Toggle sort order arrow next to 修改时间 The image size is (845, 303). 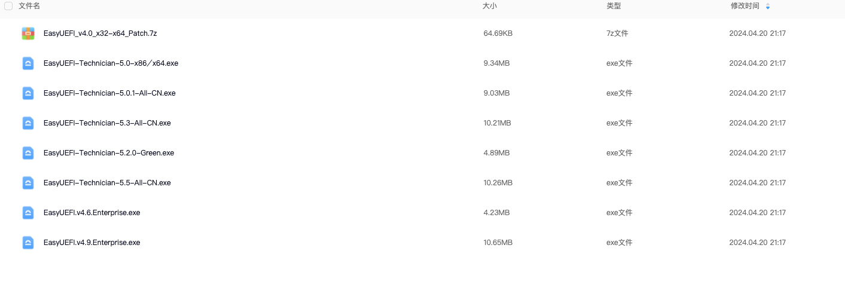click(768, 7)
